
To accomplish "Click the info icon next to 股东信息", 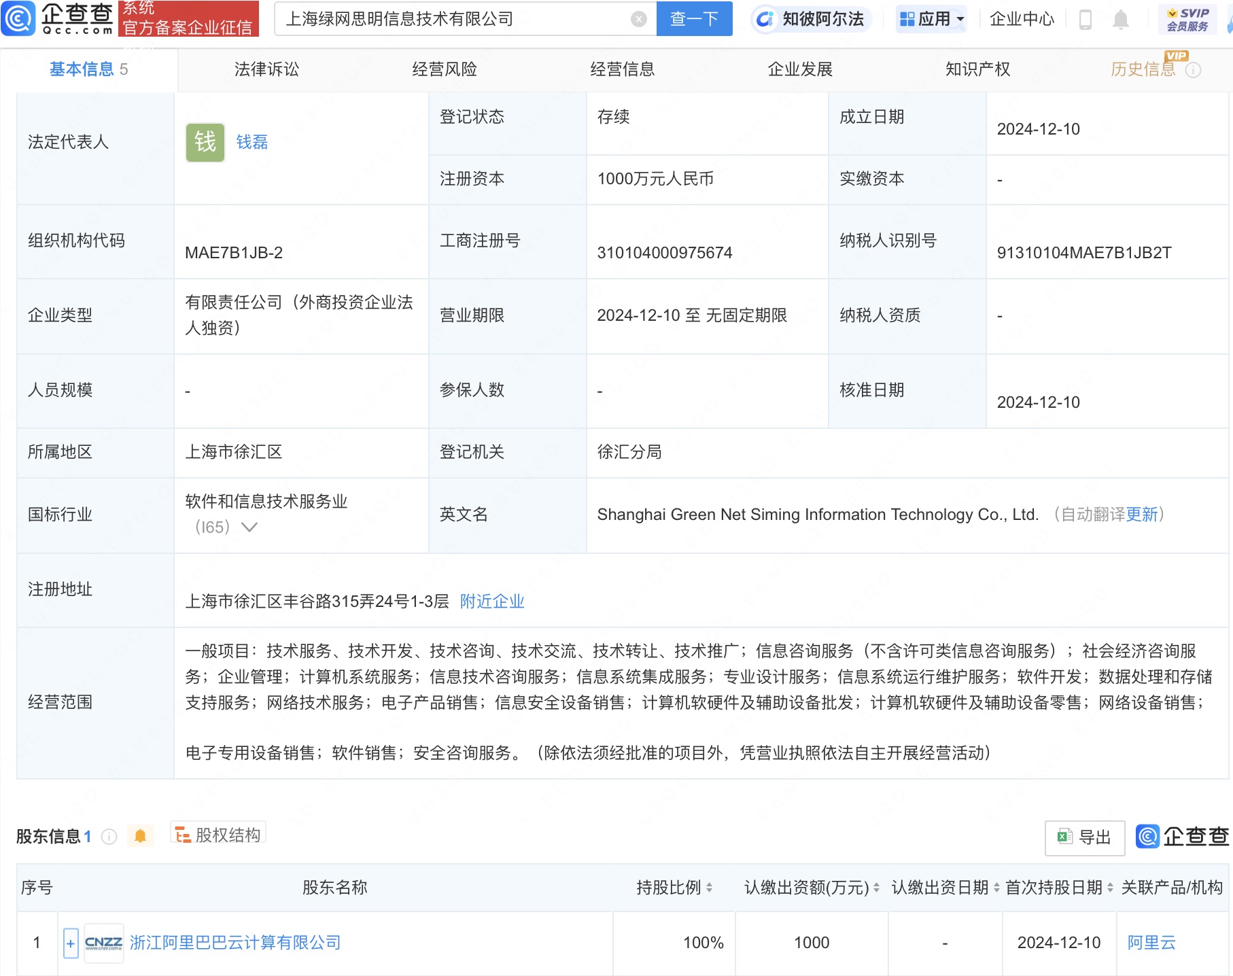I will (x=109, y=837).
